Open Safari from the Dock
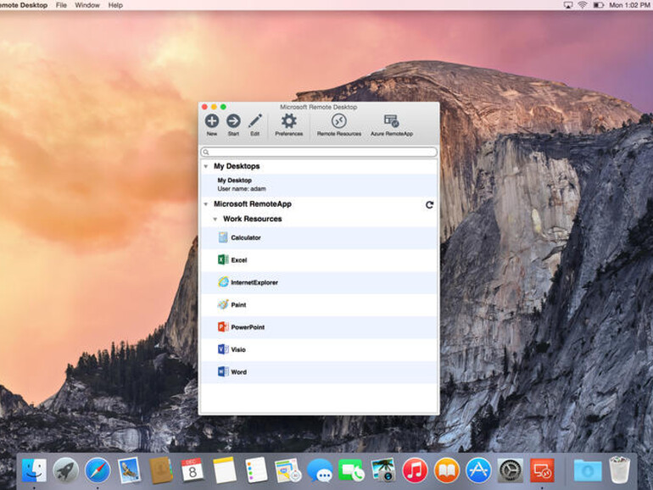The image size is (653, 490). coord(98,471)
